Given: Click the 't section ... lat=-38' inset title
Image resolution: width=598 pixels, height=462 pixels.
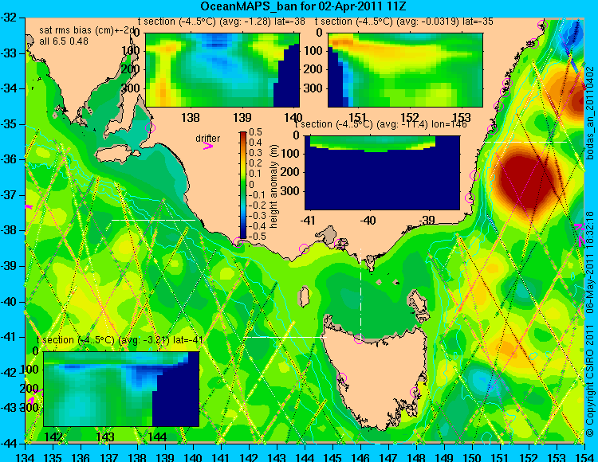Looking at the screenshot, I should (222, 22).
